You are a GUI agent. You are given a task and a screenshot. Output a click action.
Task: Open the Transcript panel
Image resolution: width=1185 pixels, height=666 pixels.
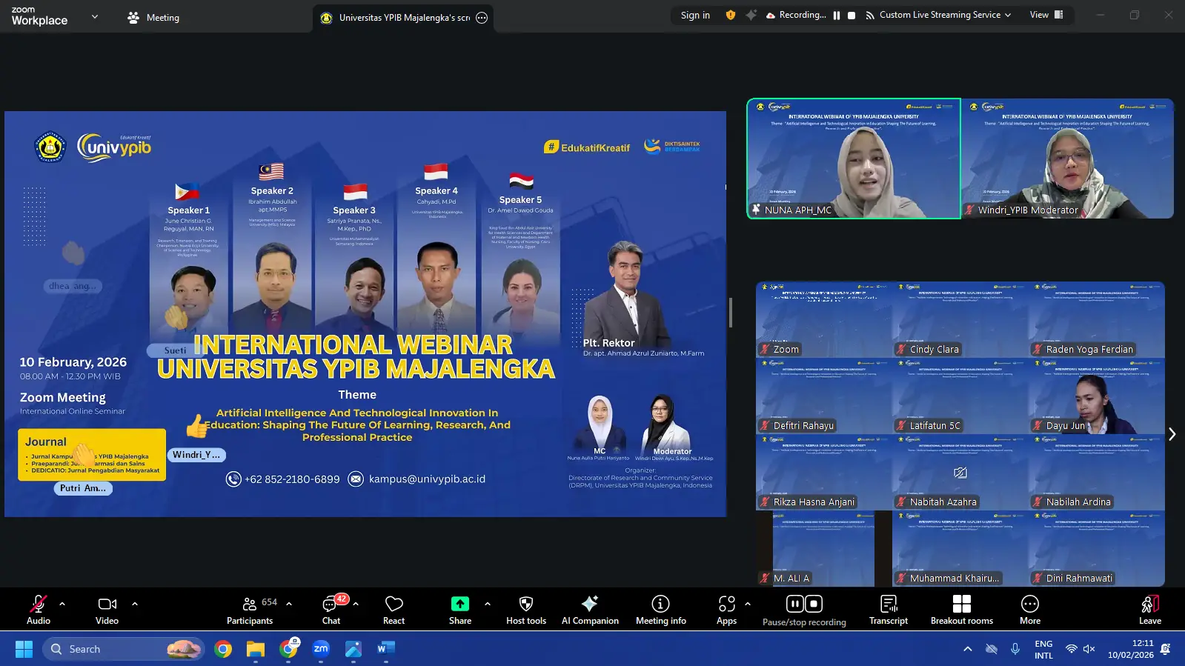(x=889, y=610)
